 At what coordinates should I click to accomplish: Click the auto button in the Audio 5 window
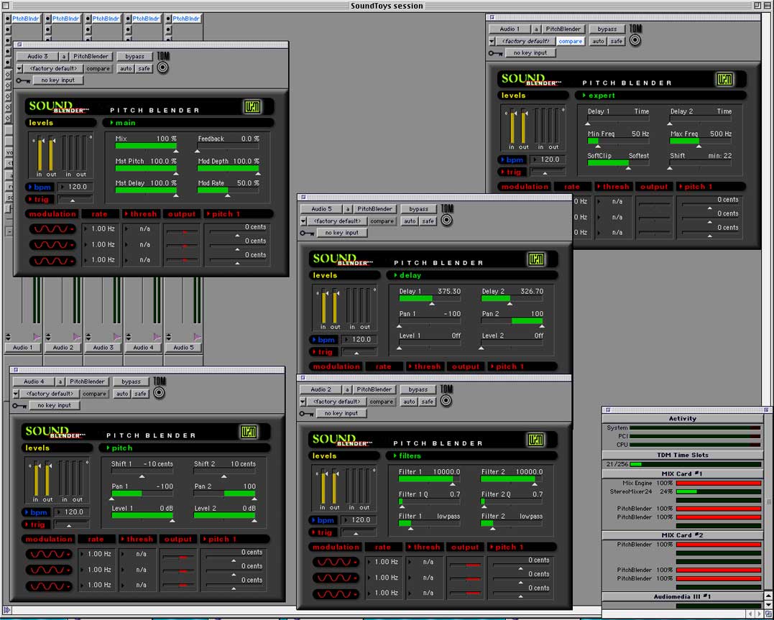(x=410, y=221)
